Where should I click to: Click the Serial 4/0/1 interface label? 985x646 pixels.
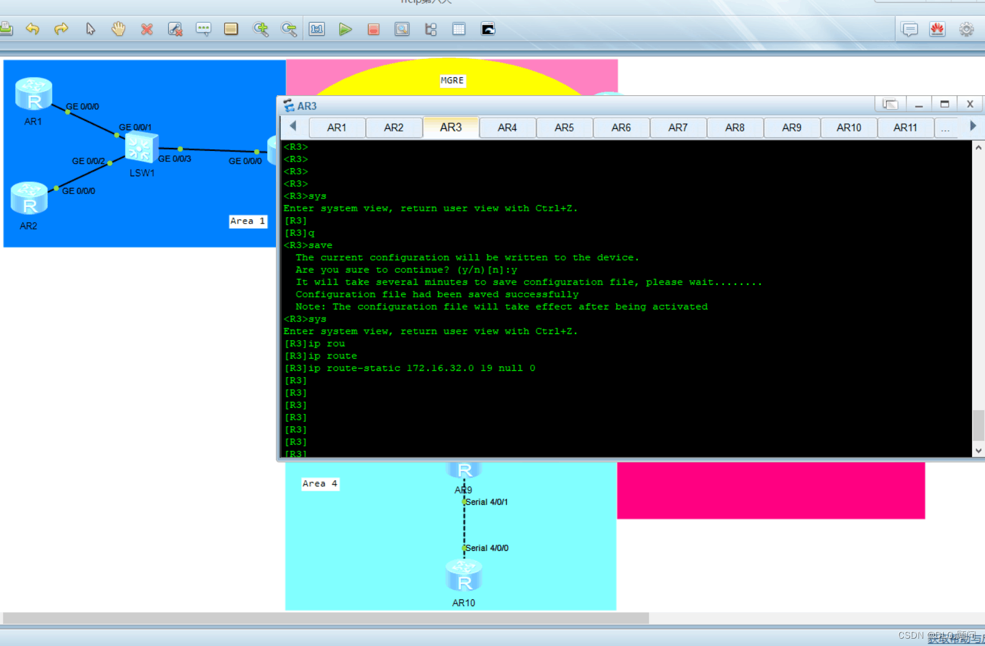tap(487, 502)
